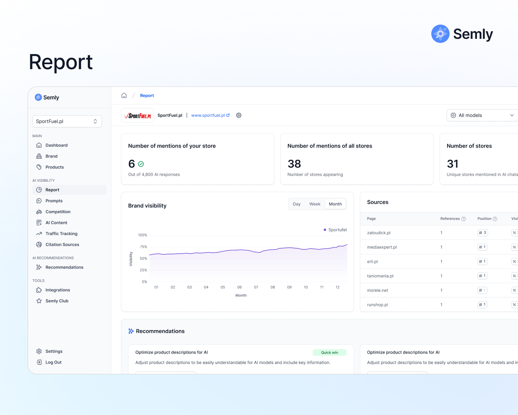518x415 pixels.
Task: Switch chart to Day view
Action: 297,204
